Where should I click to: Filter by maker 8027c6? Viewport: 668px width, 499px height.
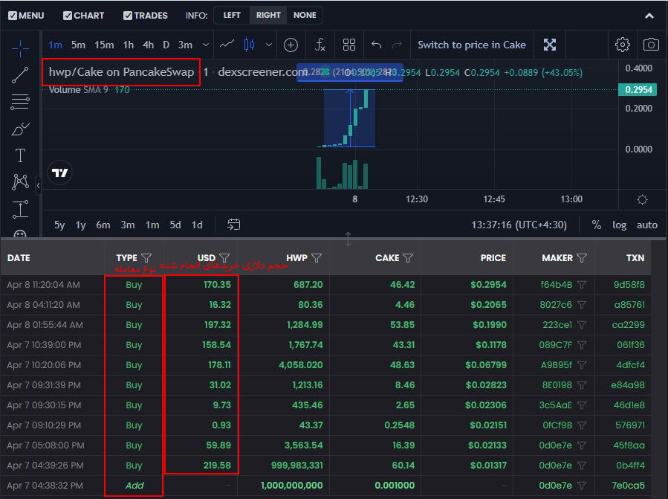[582, 304]
